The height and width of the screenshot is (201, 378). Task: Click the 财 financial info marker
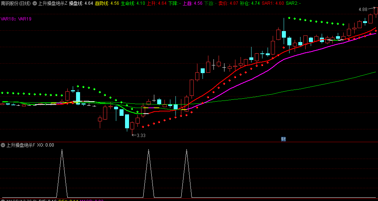coord(283,139)
